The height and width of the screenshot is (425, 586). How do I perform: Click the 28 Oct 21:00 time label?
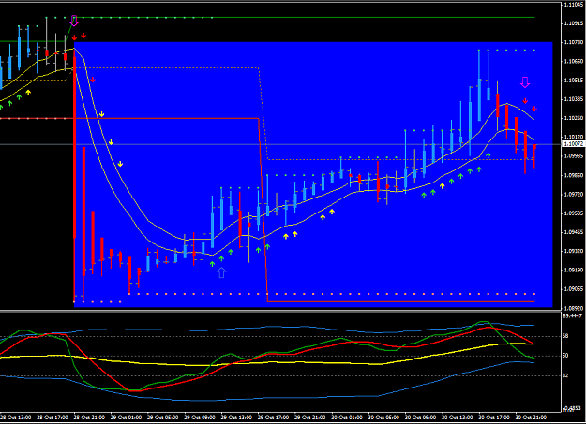(x=89, y=418)
